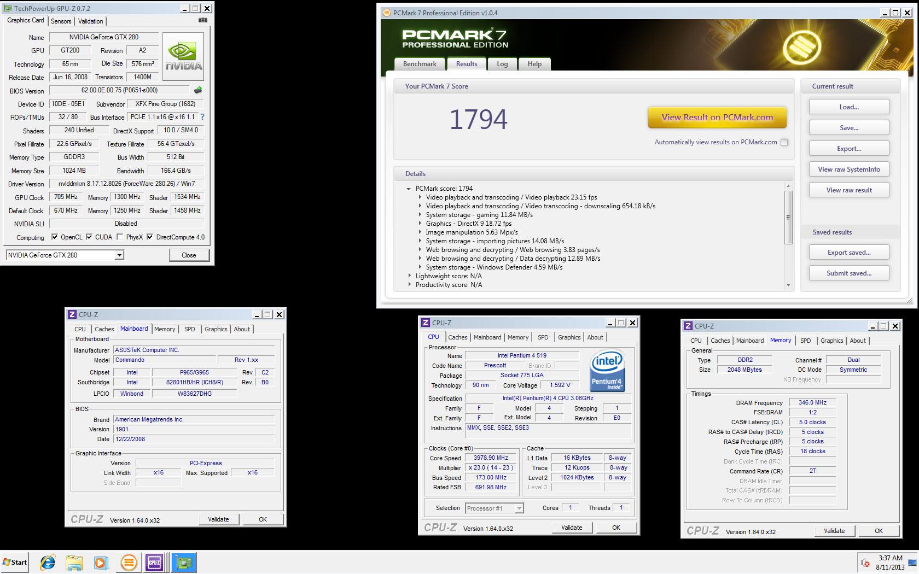The width and height of the screenshot is (919, 574).
Task: Toggle the CUDA checkbox in GPU-Z
Action: pyautogui.click(x=89, y=237)
